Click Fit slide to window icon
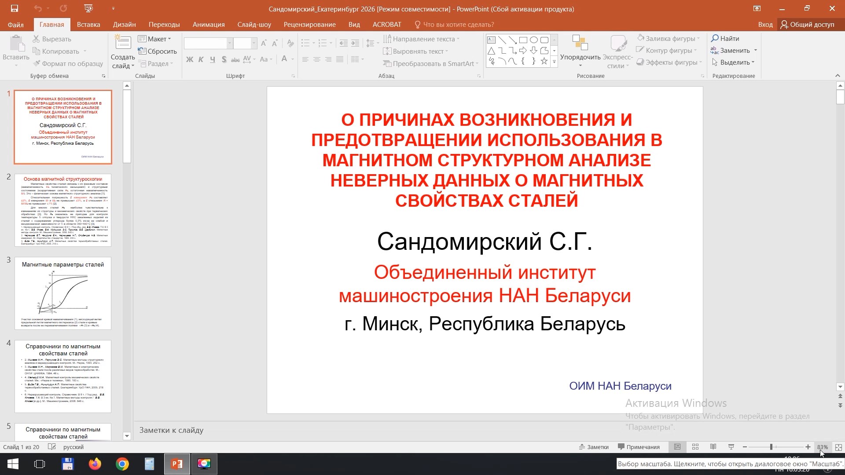 coord(838,447)
